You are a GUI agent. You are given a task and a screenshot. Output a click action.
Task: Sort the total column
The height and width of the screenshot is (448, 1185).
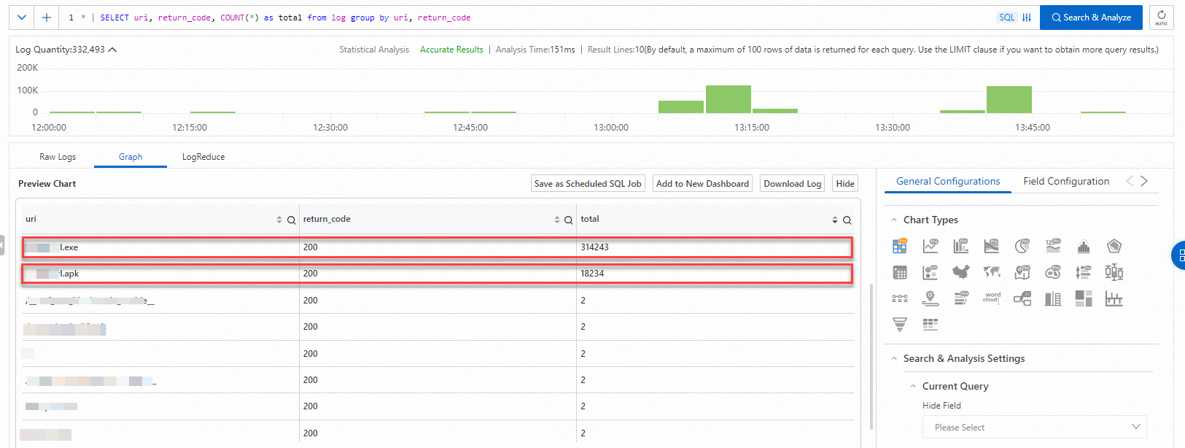835,220
